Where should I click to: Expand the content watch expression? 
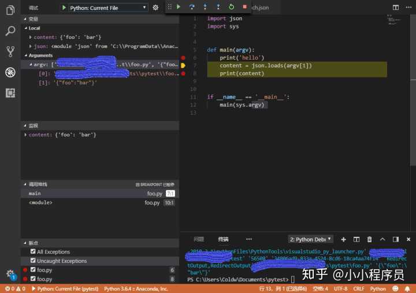point(25,135)
